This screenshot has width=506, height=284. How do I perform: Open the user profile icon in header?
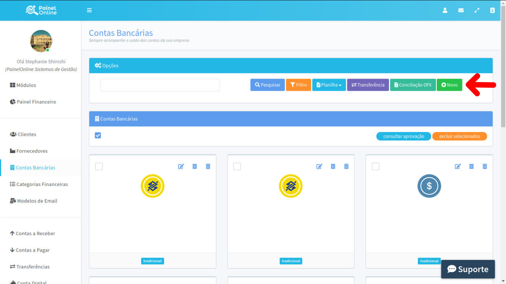point(445,10)
